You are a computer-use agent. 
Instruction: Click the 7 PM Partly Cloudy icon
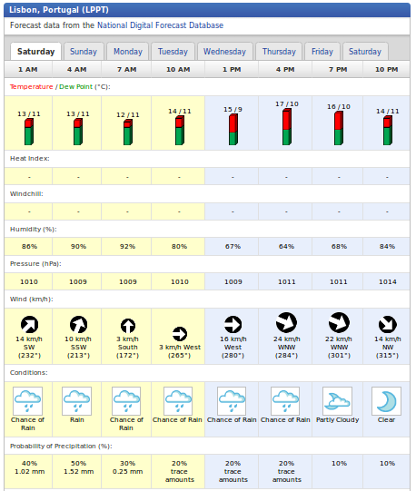(337, 401)
